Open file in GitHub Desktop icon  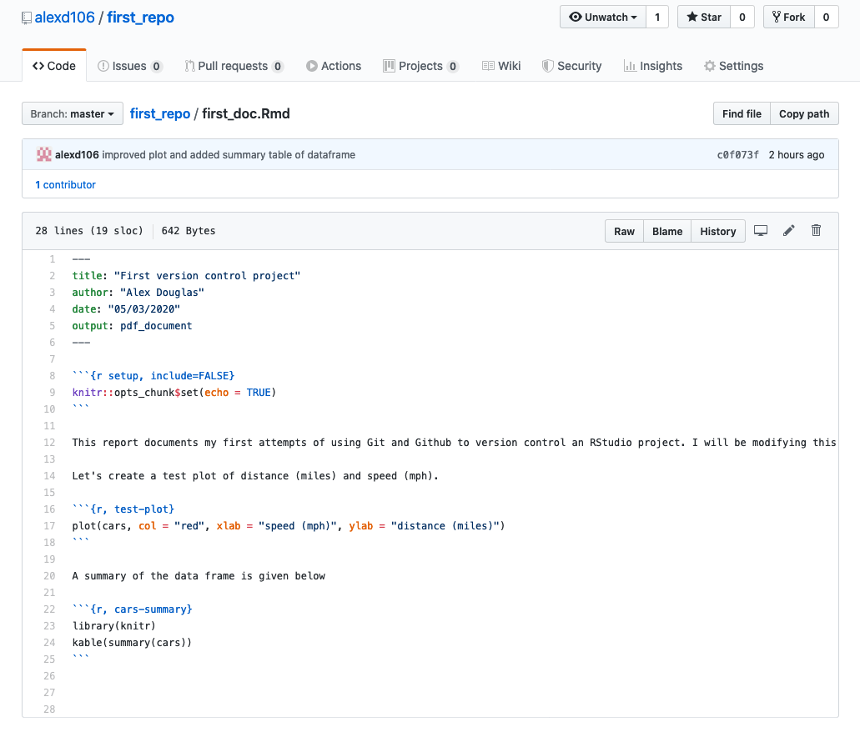760,231
